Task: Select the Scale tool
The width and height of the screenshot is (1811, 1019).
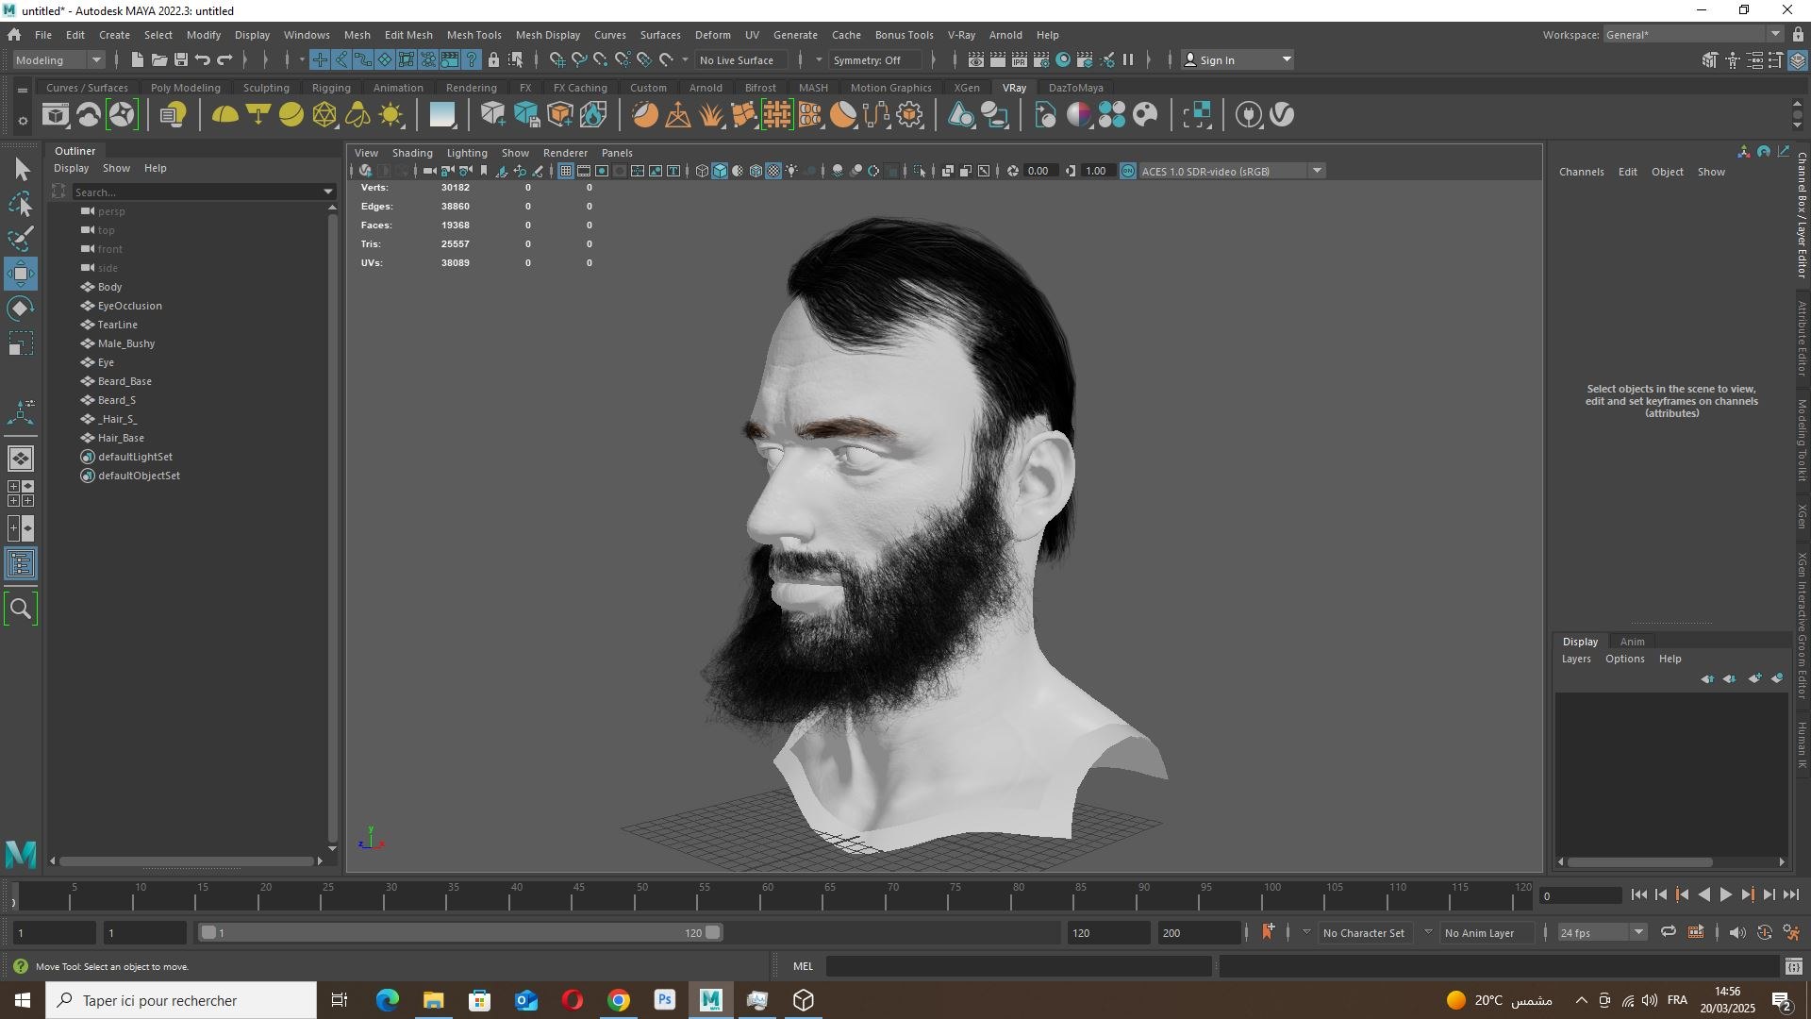Action: coord(21,343)
